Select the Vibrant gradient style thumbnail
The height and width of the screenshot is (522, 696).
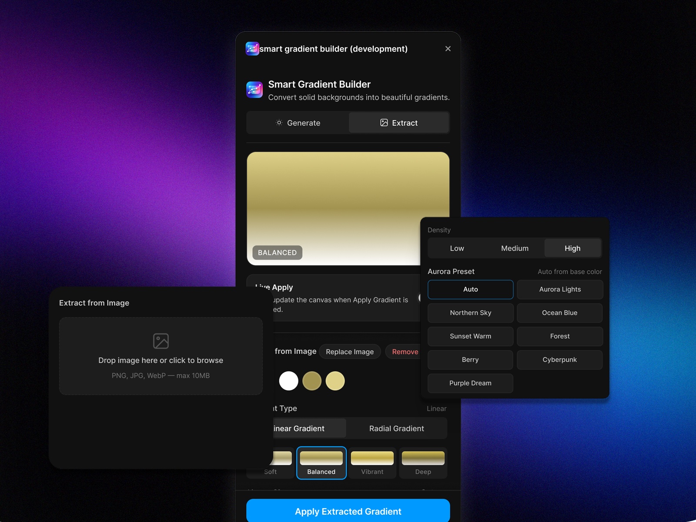click(372, 463)
